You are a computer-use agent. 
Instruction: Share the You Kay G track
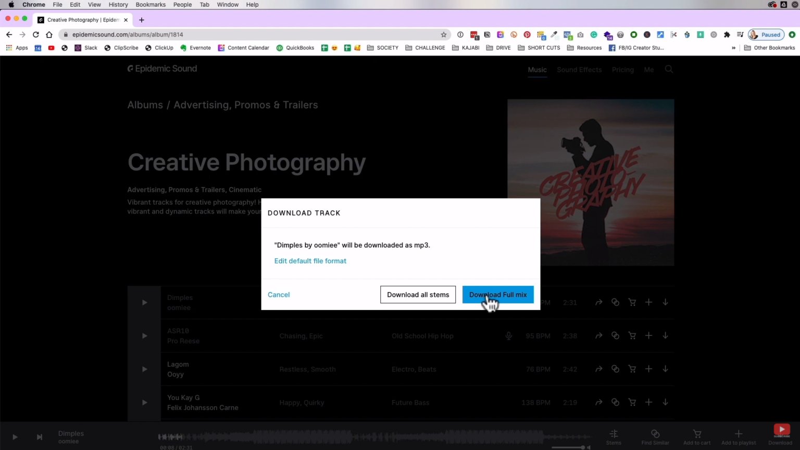(598, 402)
